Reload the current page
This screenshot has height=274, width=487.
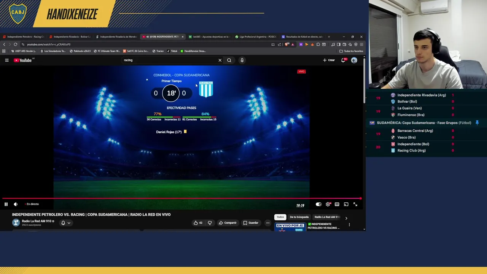click(16, 45)
